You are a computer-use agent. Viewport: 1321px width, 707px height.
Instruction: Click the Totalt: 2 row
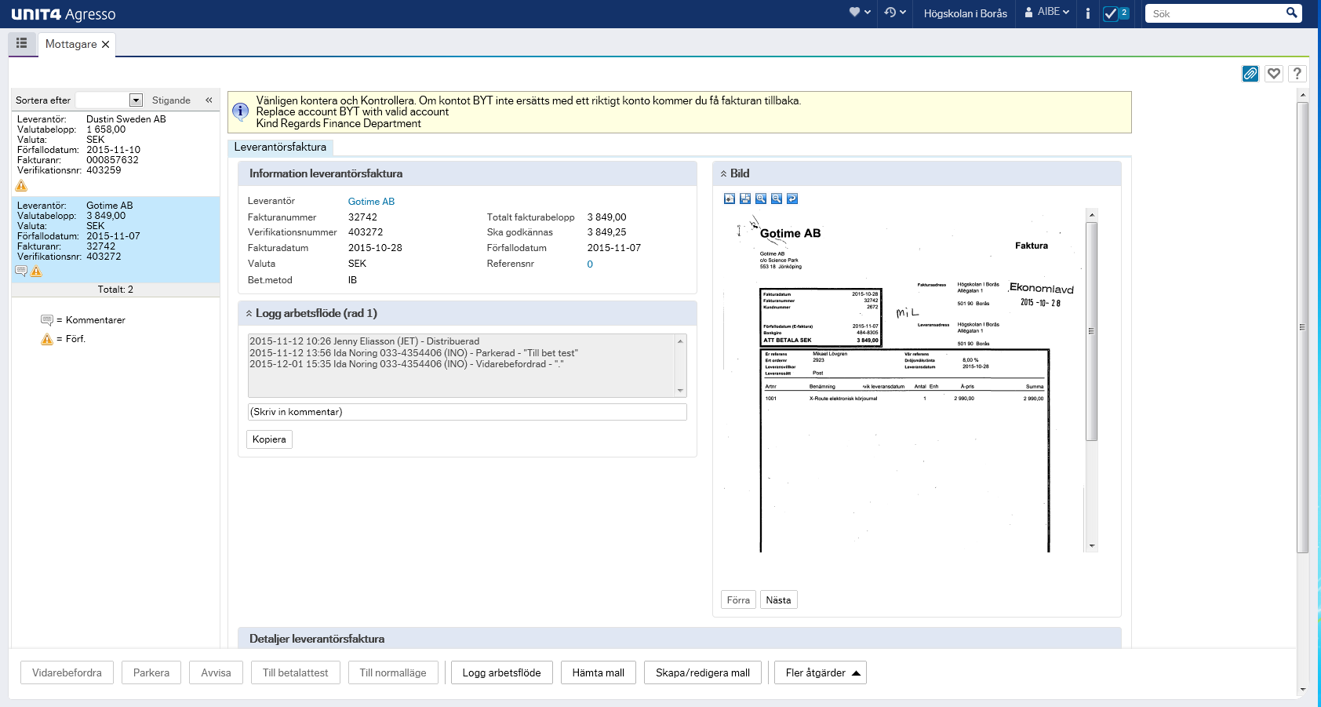click(x=115, y=290)
